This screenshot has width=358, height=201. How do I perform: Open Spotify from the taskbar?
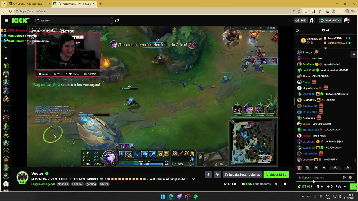coord(196,197)
